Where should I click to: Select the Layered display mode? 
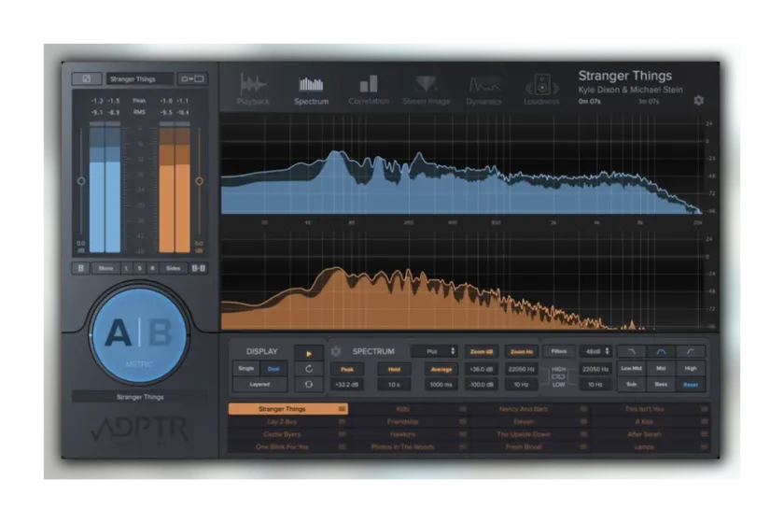tap(259, 385)
